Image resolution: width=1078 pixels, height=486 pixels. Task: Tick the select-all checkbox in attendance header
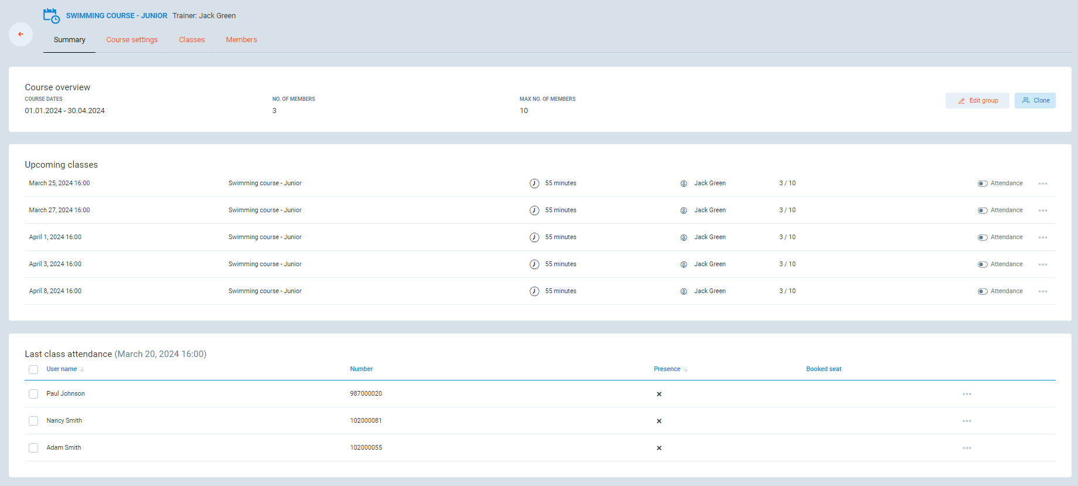[33, 369]
